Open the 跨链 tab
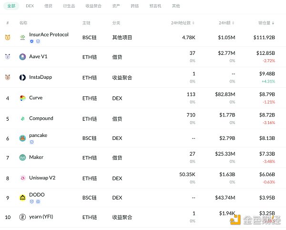The width and height of the screenshot is (286, 230). point(134,6)
